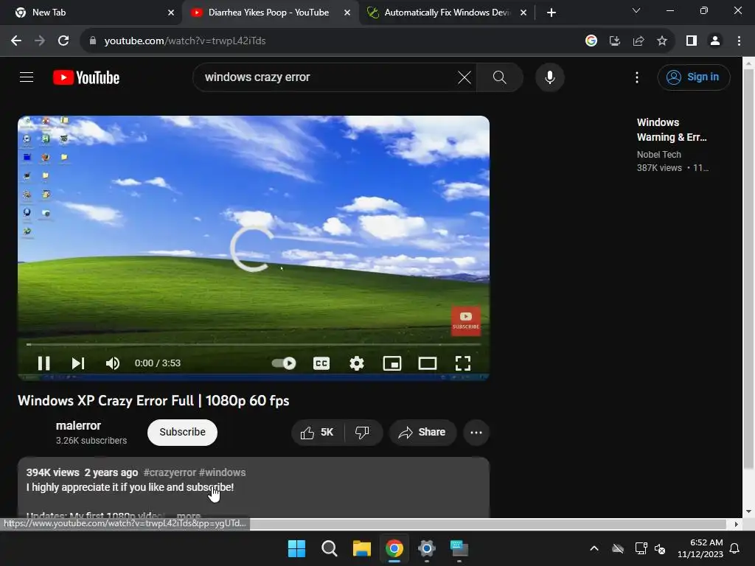This screenshot has width=755, height=566.
Task: View site information lock icon
Action: click(92, 41)
